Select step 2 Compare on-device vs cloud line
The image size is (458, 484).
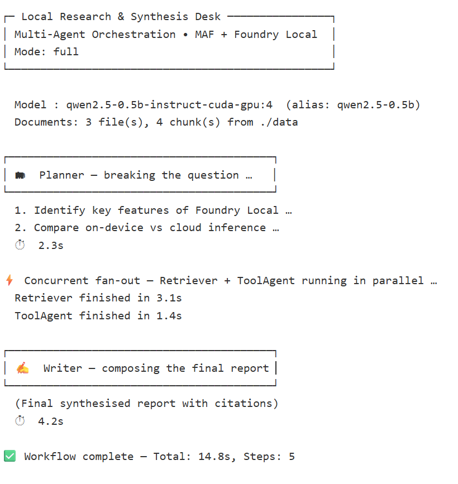pyautogui.click(x=147, y=228)
